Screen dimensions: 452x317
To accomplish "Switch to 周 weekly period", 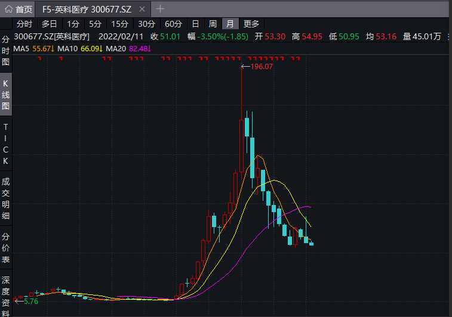I will [213, 24].
